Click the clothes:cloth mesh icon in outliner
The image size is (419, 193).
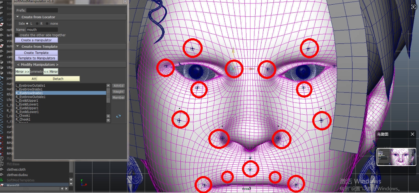point(2,169)
